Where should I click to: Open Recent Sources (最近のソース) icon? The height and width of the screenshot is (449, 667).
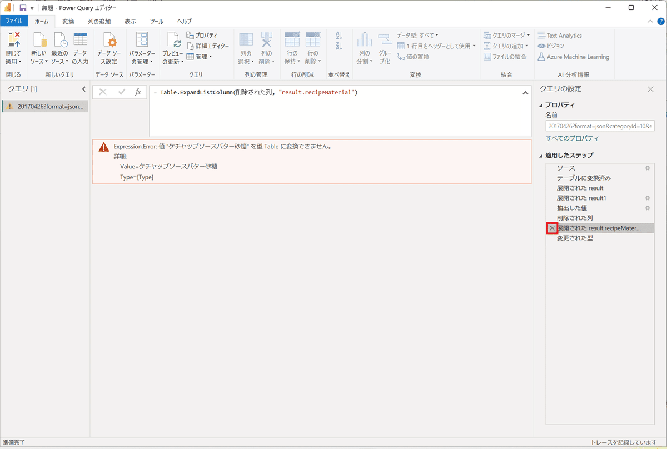point(60,39)
